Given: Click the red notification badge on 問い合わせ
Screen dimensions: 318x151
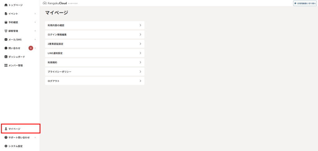Looking at the screenshot, I should [31, 48].
